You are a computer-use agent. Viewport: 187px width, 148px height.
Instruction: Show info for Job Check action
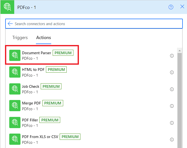(172, 89)
